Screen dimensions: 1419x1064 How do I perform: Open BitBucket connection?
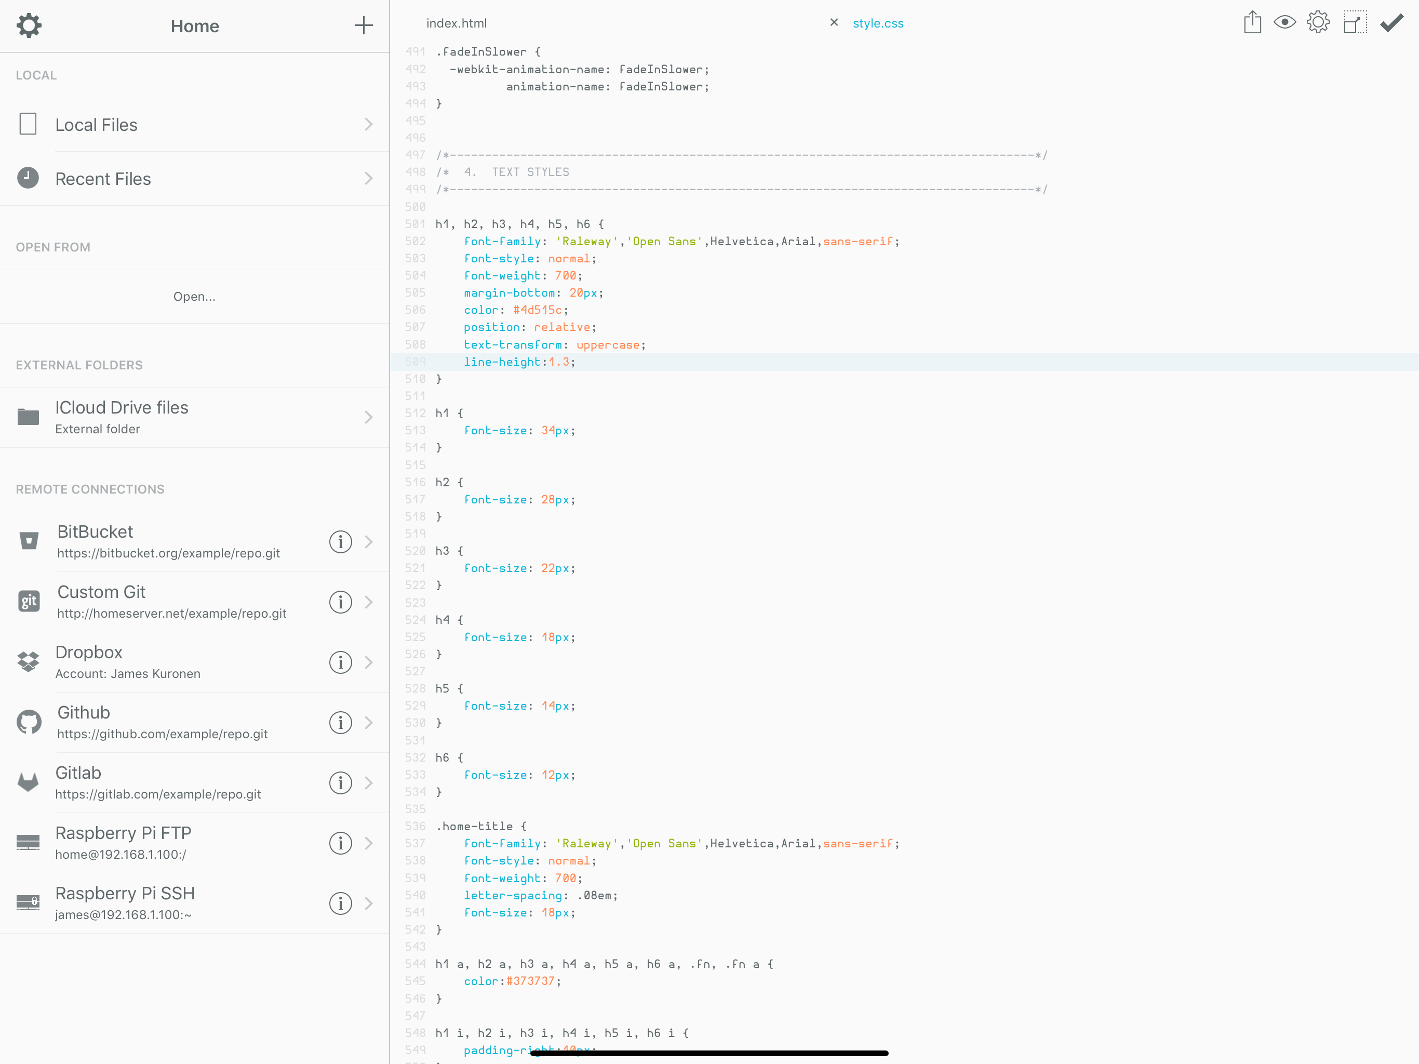pyautogui.click(x=194, y=542)
